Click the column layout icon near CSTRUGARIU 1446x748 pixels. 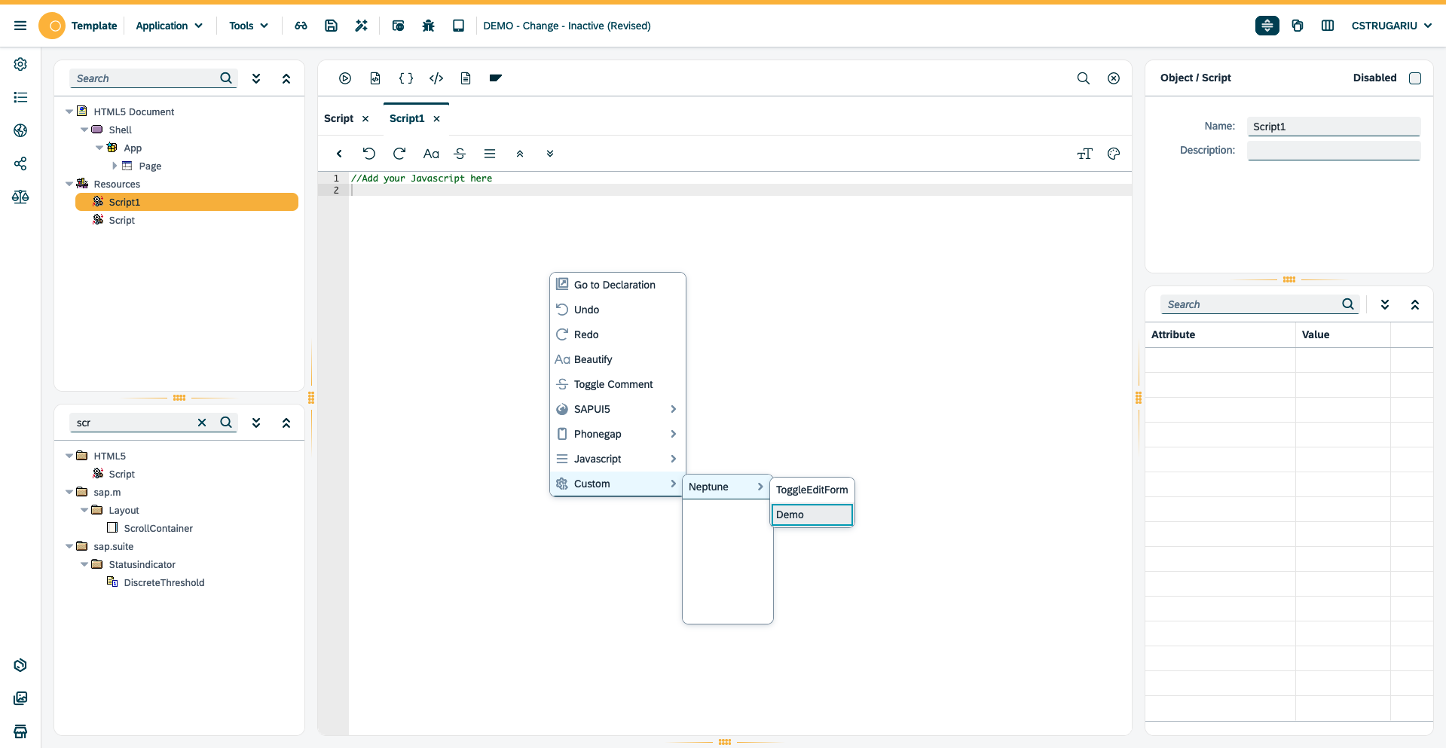point(1327,25)
